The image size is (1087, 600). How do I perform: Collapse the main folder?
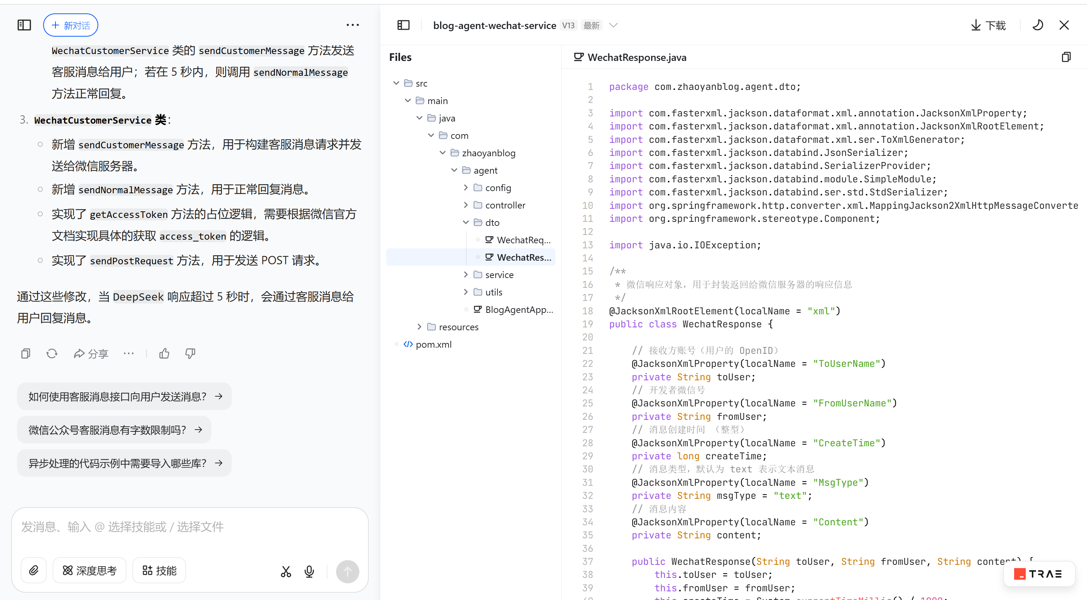click(408, 100)
